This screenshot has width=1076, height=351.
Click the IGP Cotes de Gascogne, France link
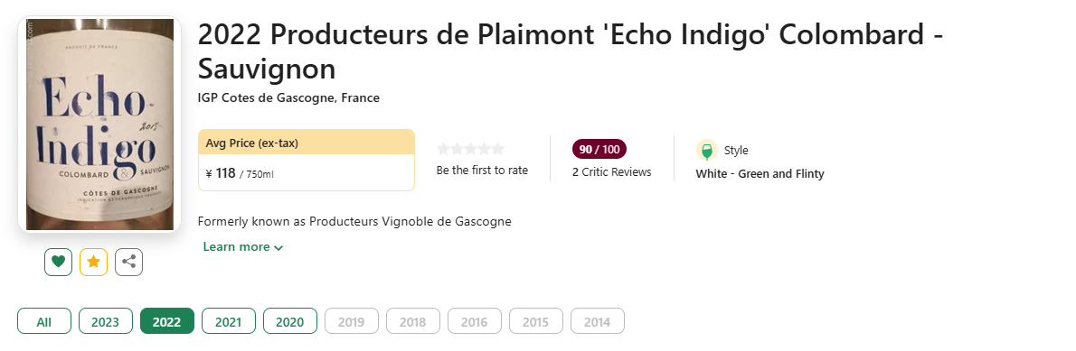pos(288,97)
